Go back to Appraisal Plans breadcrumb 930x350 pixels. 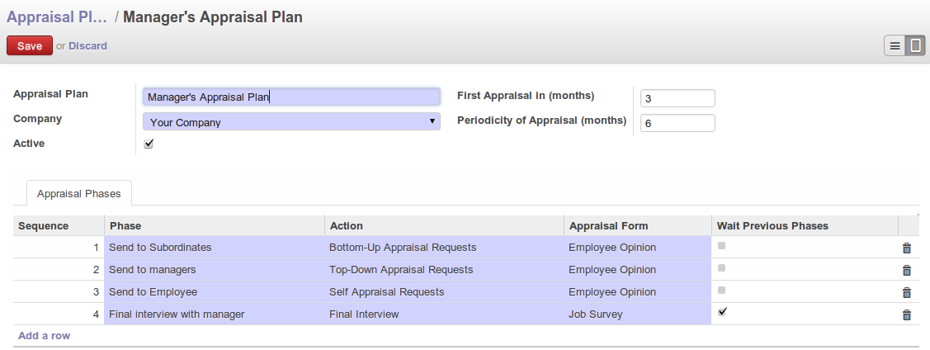pyautogui.click(x=56, y=17)
